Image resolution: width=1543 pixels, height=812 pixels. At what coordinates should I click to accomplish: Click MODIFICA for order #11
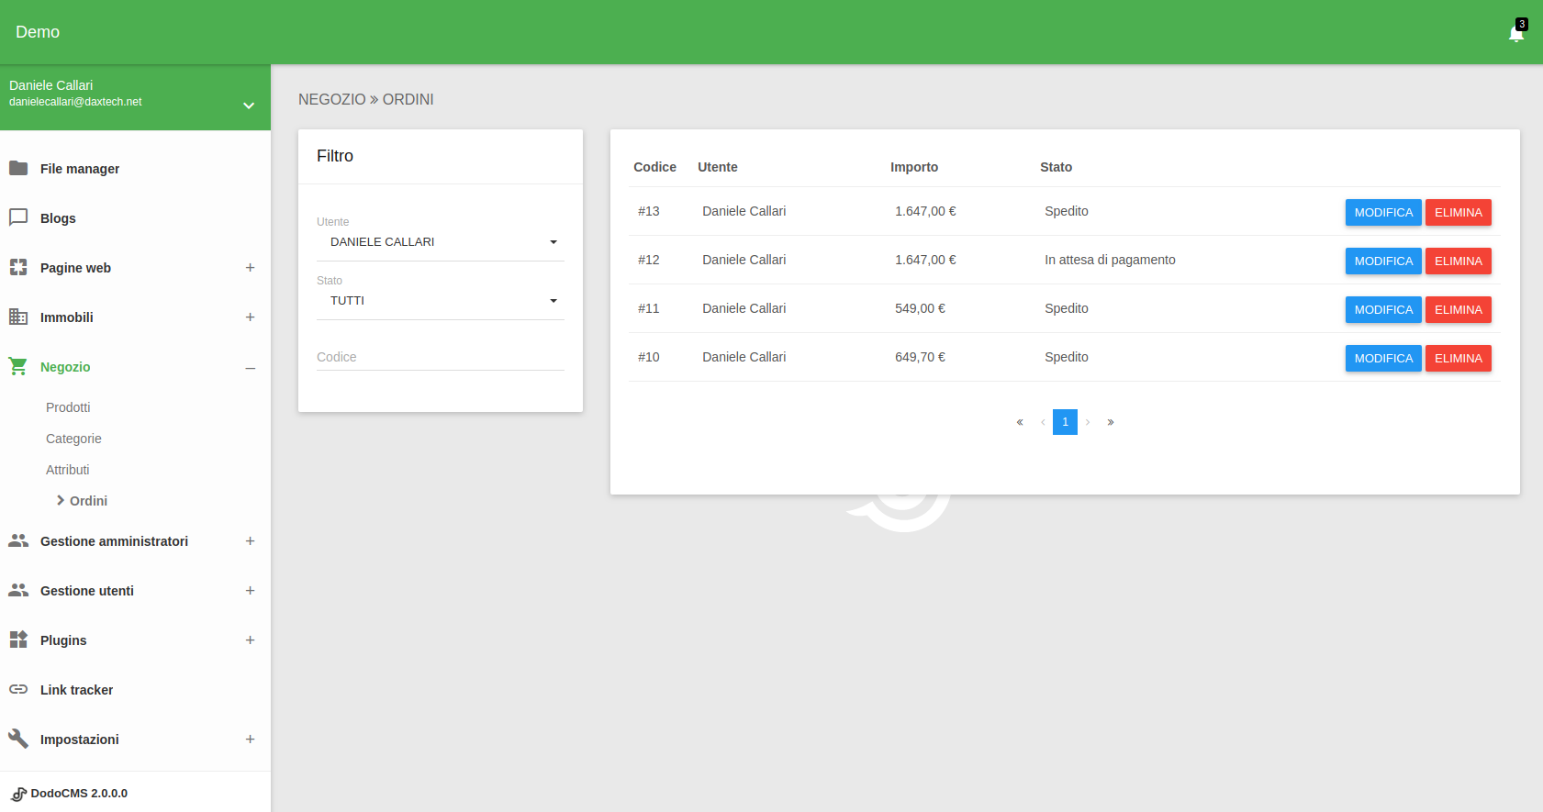pos(1383,309)
